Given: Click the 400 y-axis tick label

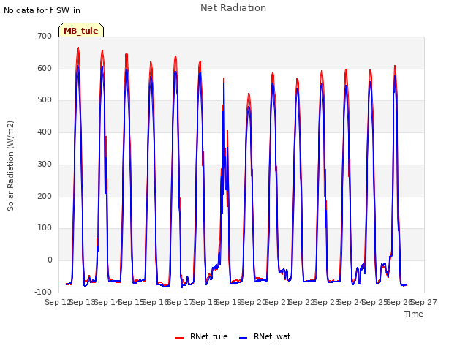Looking at the screenshot, I should [x=45, y=132].
